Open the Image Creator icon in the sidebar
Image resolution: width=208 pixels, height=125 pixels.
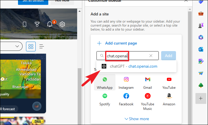tap(201, 61)
